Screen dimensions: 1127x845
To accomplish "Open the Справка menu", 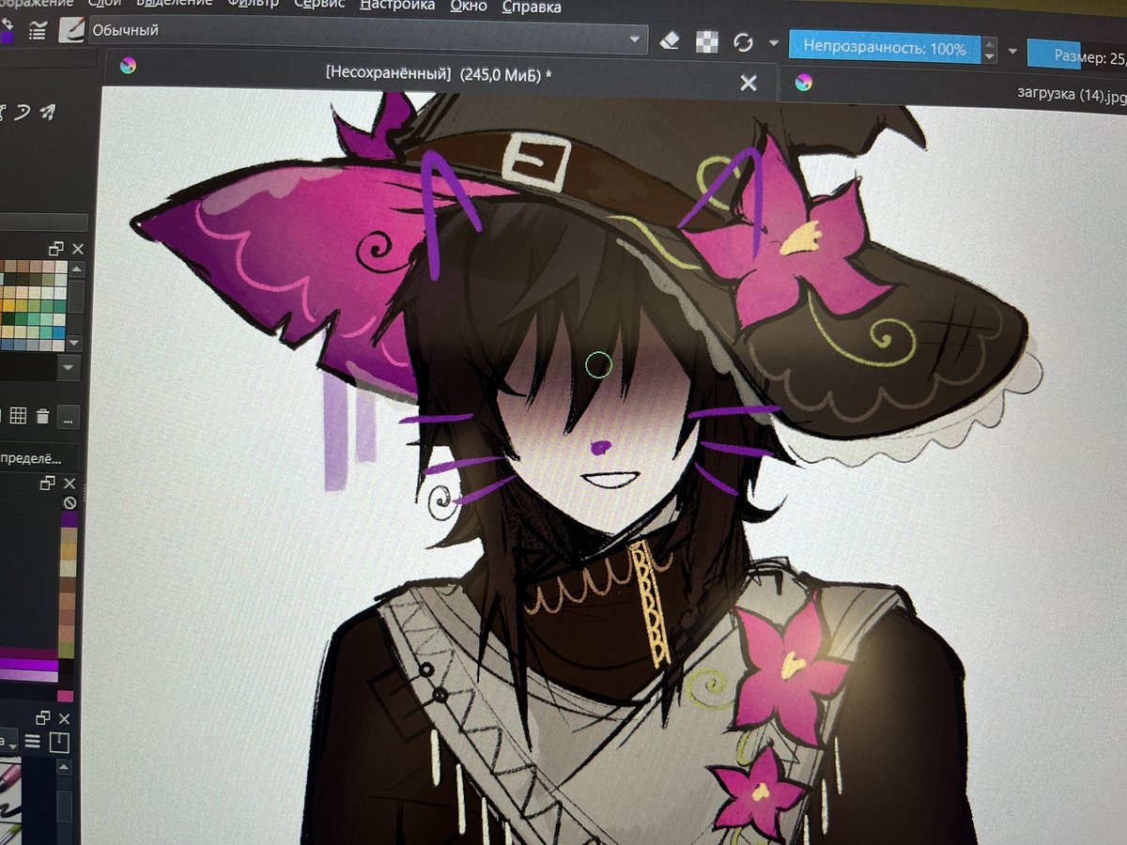I will pyautogui.click(x=532, y=8).
